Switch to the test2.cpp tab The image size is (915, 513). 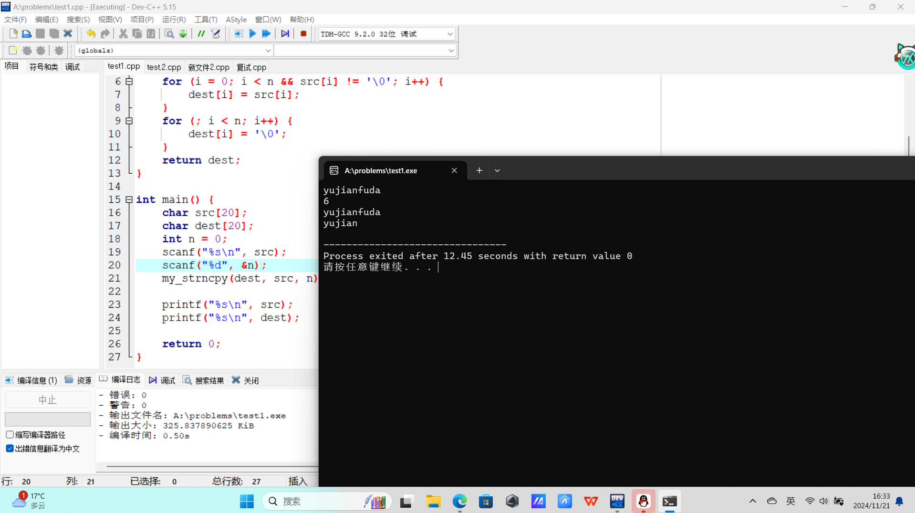pos(164,67)
